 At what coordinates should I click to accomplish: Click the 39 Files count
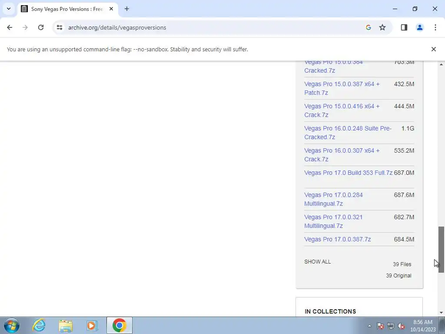tap(402, 264)
